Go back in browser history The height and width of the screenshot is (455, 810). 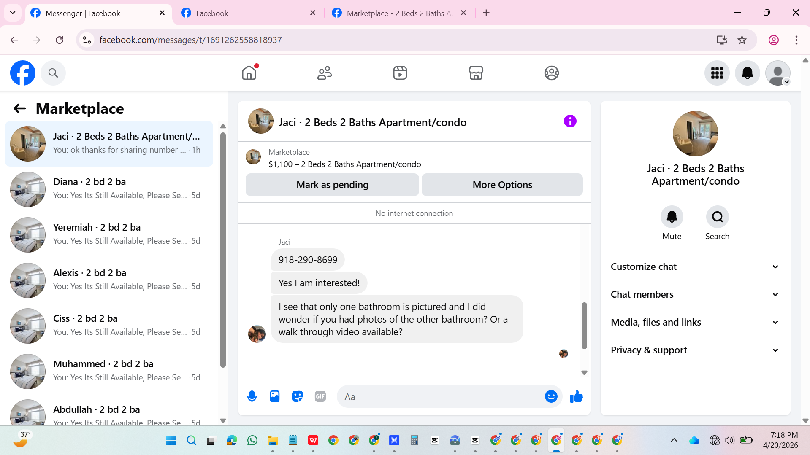(14, 40)
